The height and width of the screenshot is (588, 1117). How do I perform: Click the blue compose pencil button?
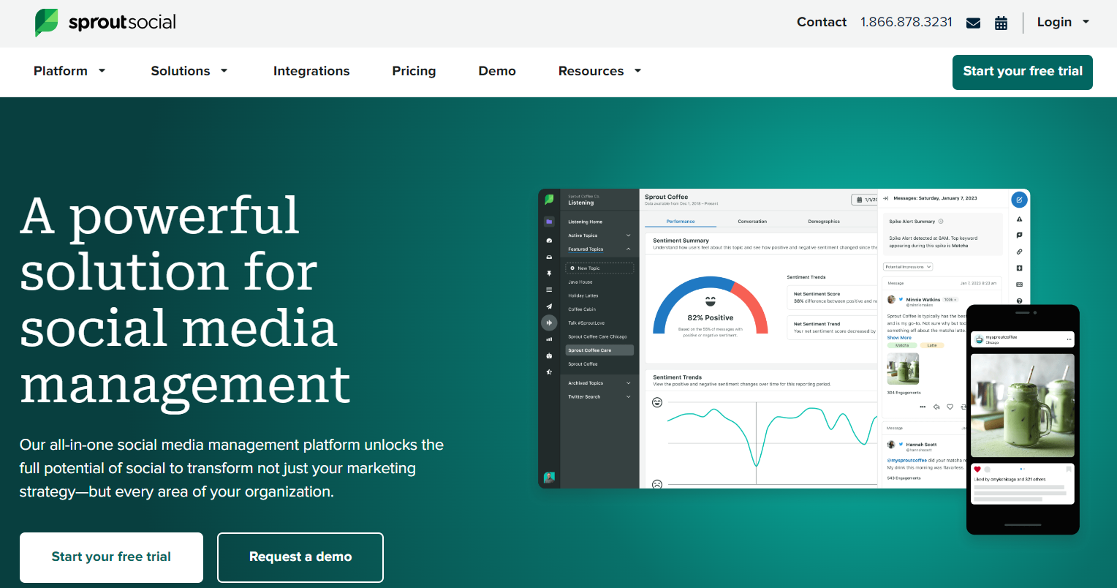[x=1020, y=199]
